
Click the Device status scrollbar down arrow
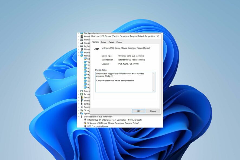[153, 90]
